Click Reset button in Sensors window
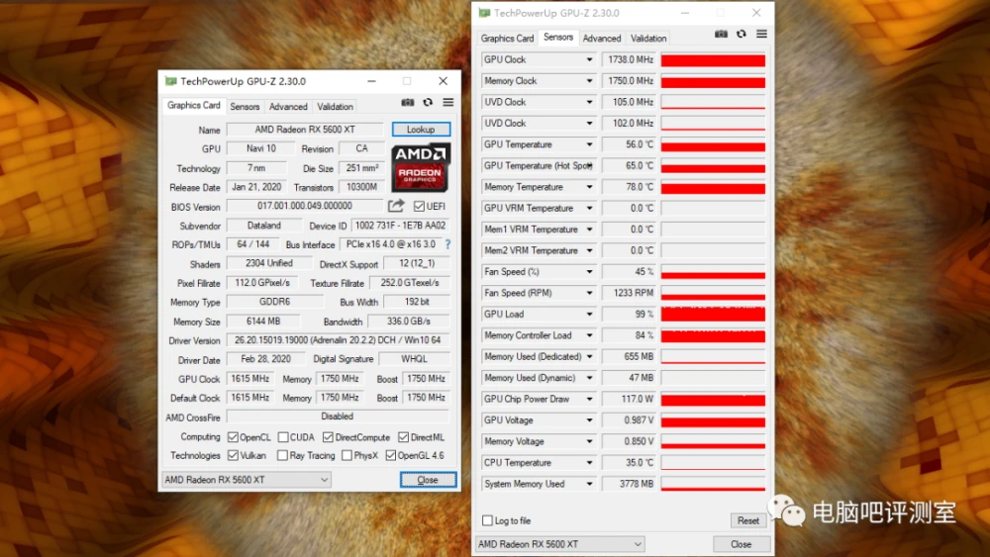The width and height of the screenshot is (990, 557). point(748,520)
